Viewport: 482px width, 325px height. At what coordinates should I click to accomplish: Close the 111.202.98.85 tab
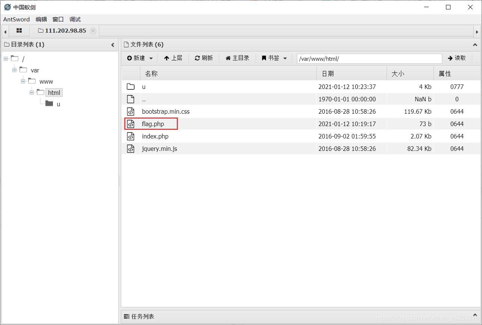coord(93,31)
